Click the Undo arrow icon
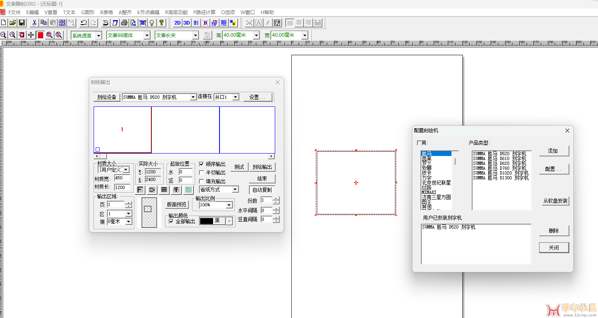The height and width of the screenshot is (318, 598). click(84, 23)
